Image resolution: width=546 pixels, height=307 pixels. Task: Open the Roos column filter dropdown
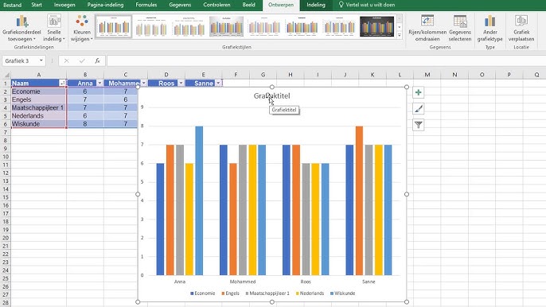click(x=181, y=83)
